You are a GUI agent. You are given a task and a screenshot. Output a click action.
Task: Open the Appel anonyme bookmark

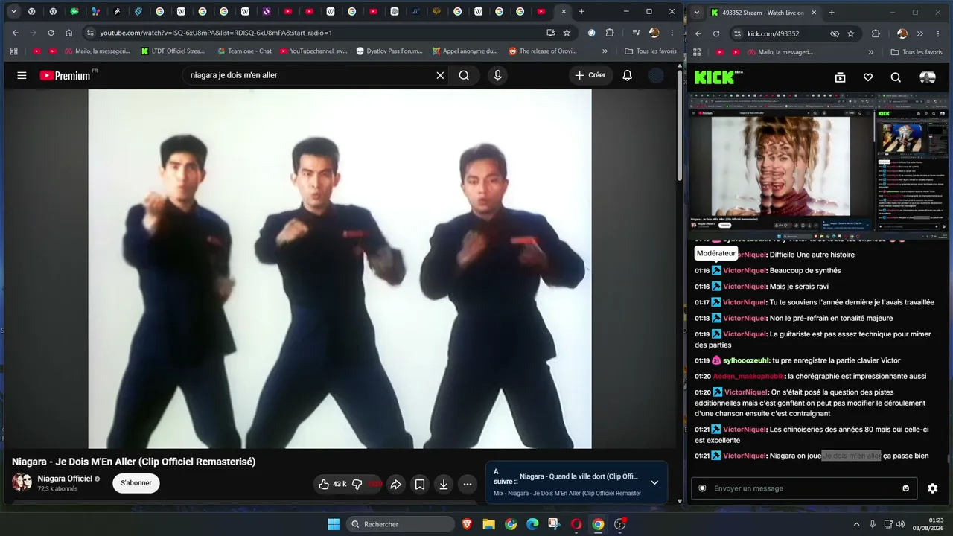pos(465,51)
